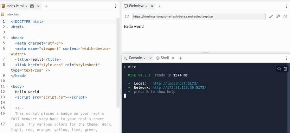Click the <title>replit</title> code line
This screenshot has width=290, height=133.
[x=38, y=59]
